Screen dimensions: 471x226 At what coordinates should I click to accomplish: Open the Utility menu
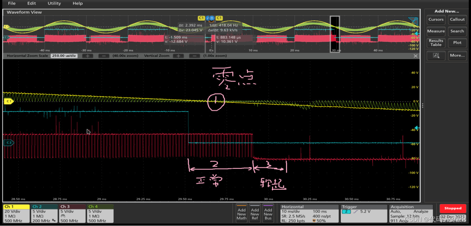[x=54, y=3]
